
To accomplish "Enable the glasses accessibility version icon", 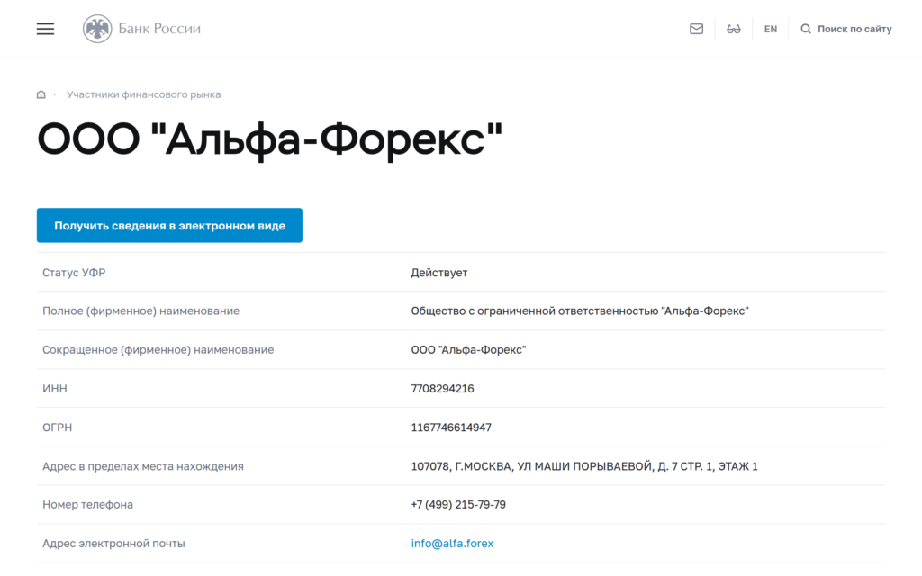I will click(x=733, y=29).
